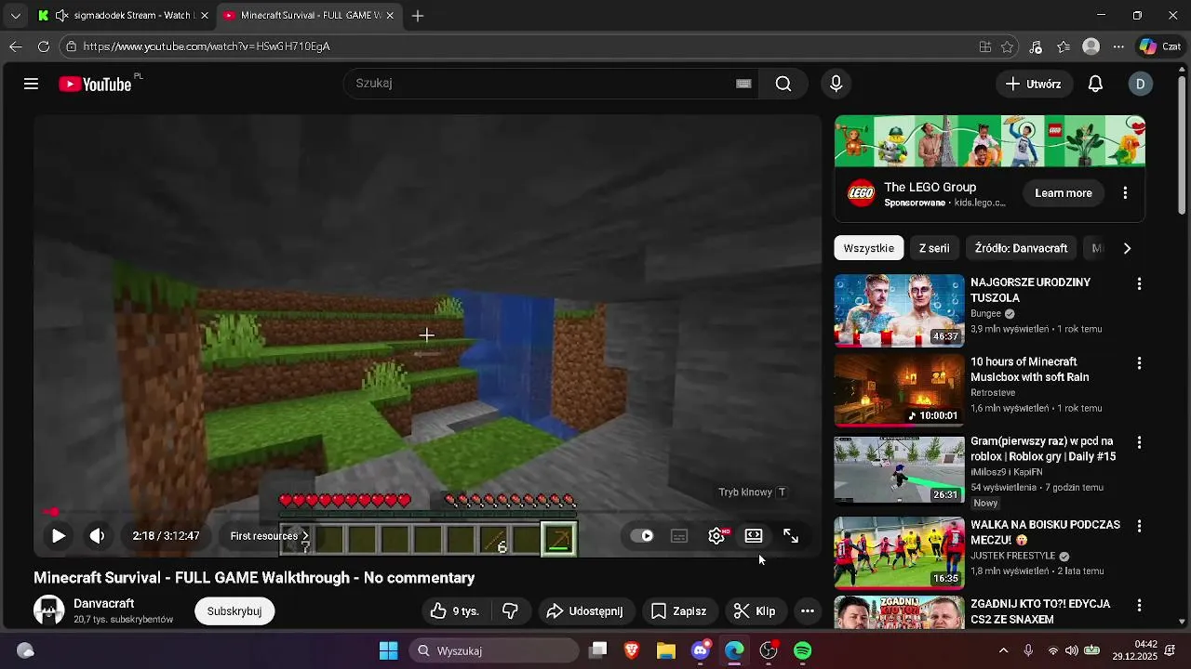Open options for NAJGORSZE URODZINY TUSZOLA
1191x669 pixels.
coord(1139,284)
